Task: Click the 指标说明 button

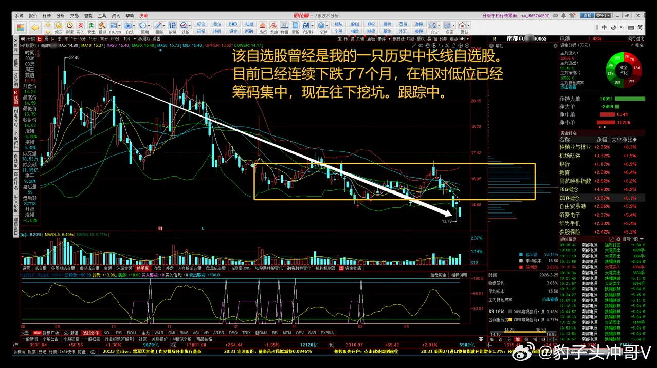Action: pyautogui.click(x=459, y=275)
